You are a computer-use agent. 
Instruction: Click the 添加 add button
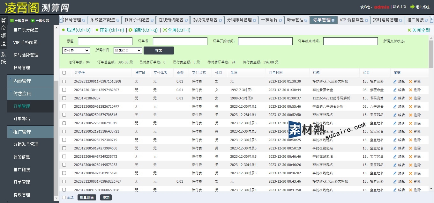[106, 197]
